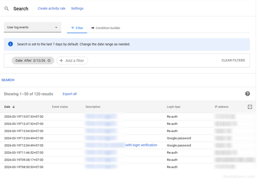Viewport: 257px width, 180px height.
Task: Expand the User log events dropdown
Action: tap(56, 28)
